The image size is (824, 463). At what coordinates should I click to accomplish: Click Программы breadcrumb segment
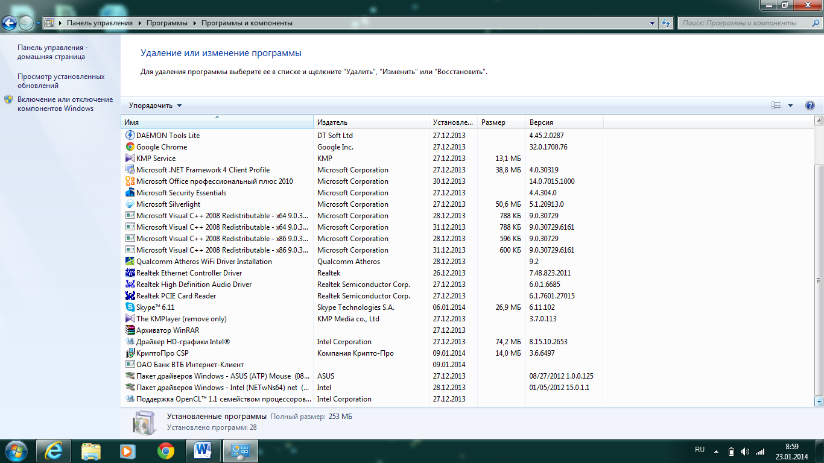point(167,23)
